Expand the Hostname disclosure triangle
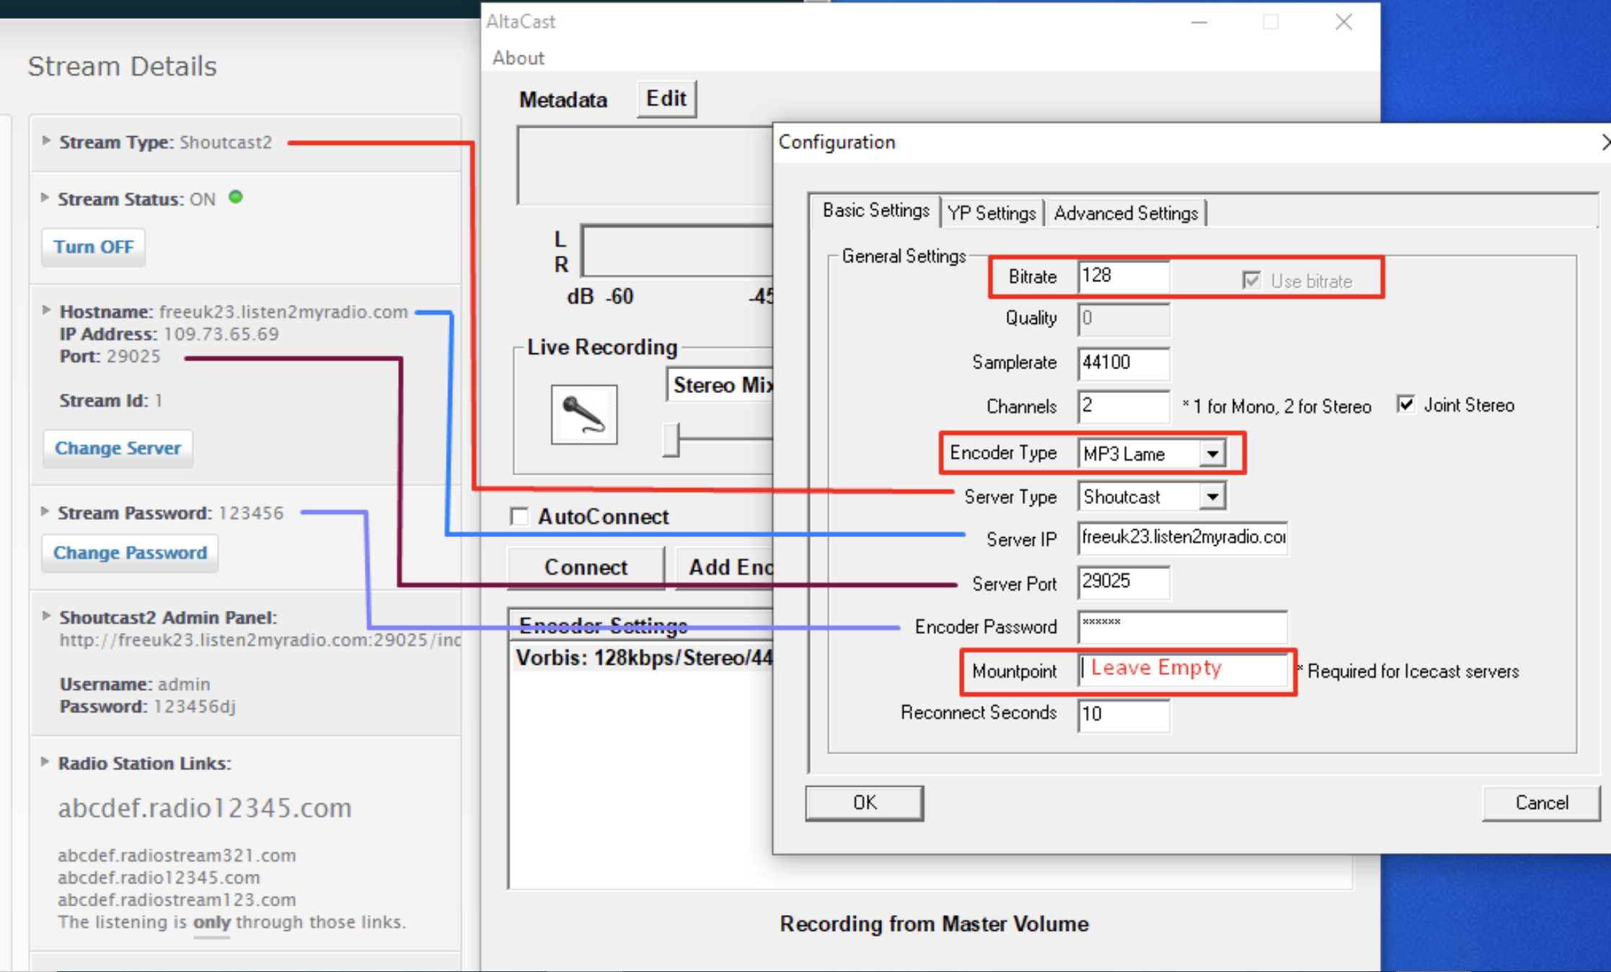Image resolution: width=1611 pixels, height=972 pixels. coord(46,311)
